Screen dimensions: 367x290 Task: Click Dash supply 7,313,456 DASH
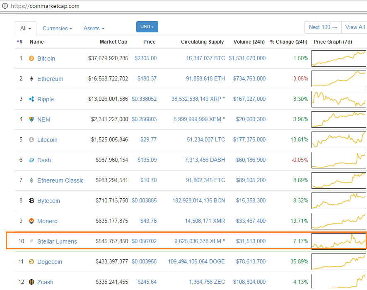(205, 160)
